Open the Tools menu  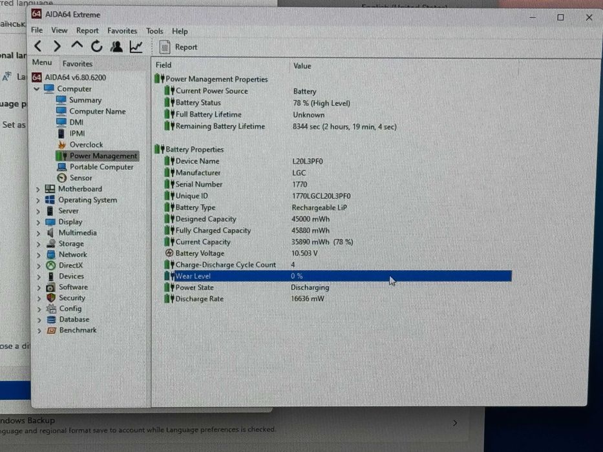pos(154,31)
